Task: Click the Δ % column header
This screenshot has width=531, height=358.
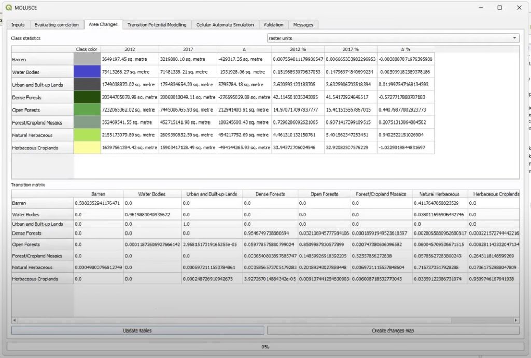Action: [406, 49]
